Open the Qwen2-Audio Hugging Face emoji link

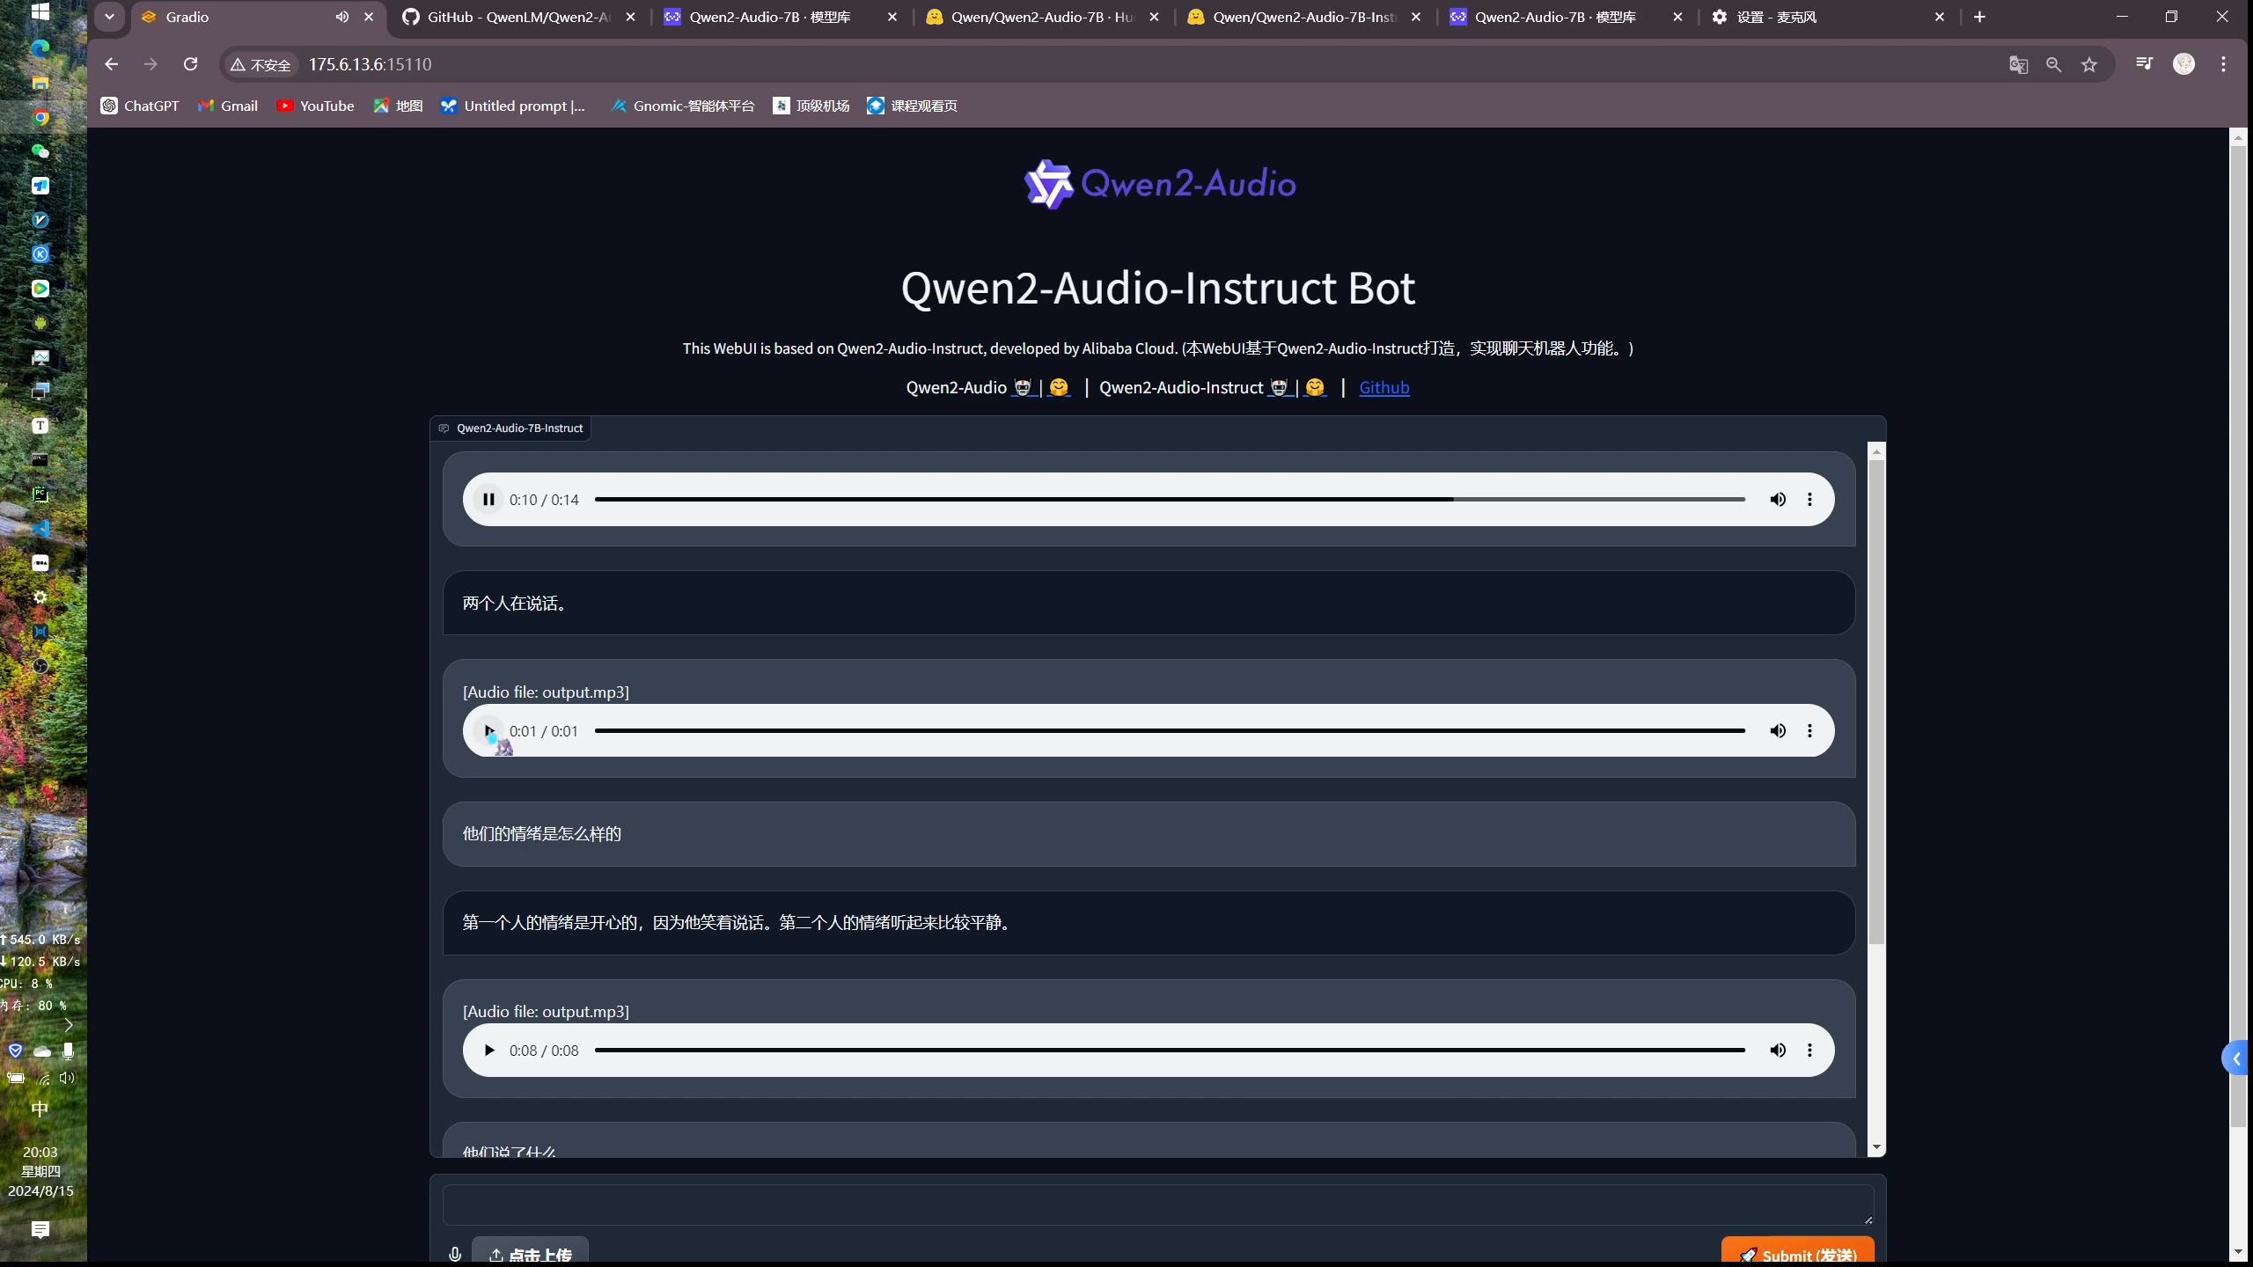point(1059,388)
